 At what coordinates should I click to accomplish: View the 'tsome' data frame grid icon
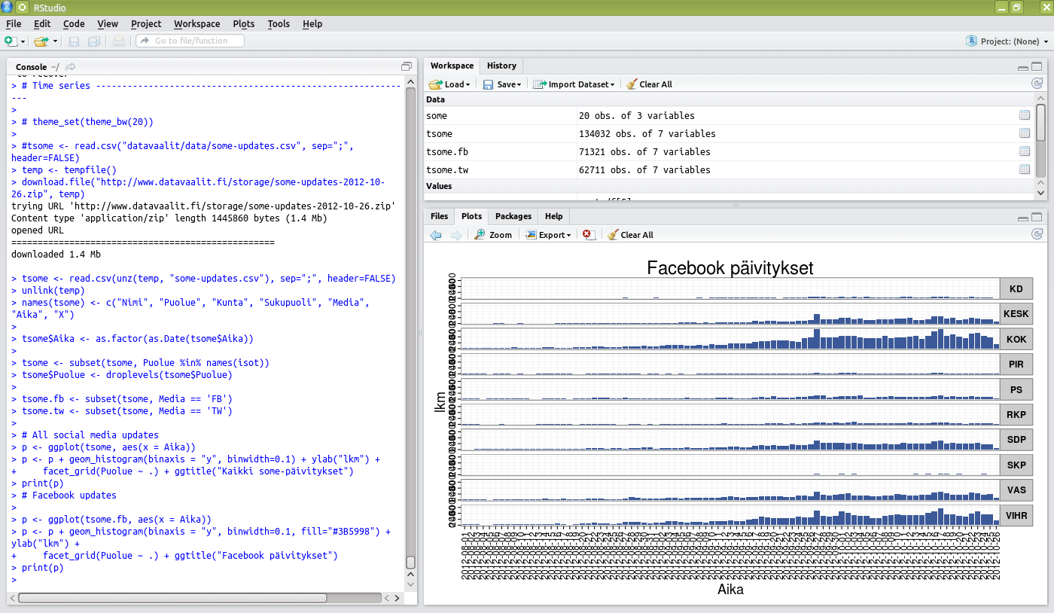pyautogui.click(x=1024, y=133)
